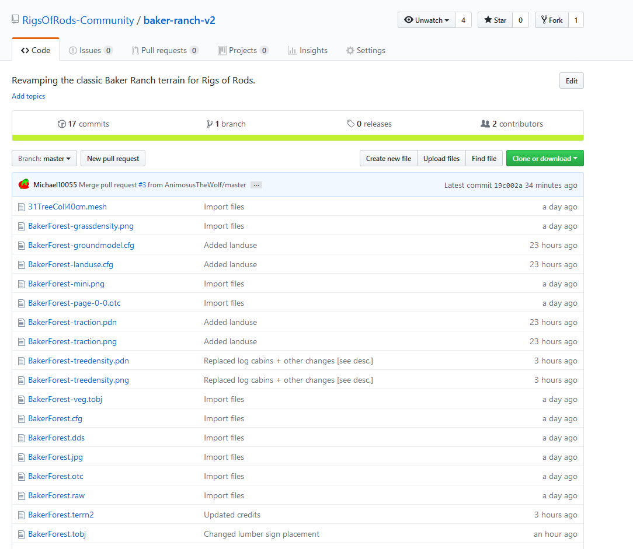Open the baker-ranch-v2 repository link

click(x=179, y=20)
